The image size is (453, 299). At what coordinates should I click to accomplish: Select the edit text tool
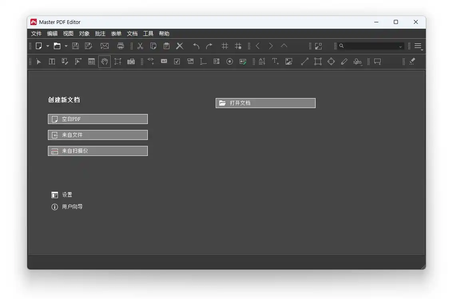pyautogui.click(x=52, y=61)
